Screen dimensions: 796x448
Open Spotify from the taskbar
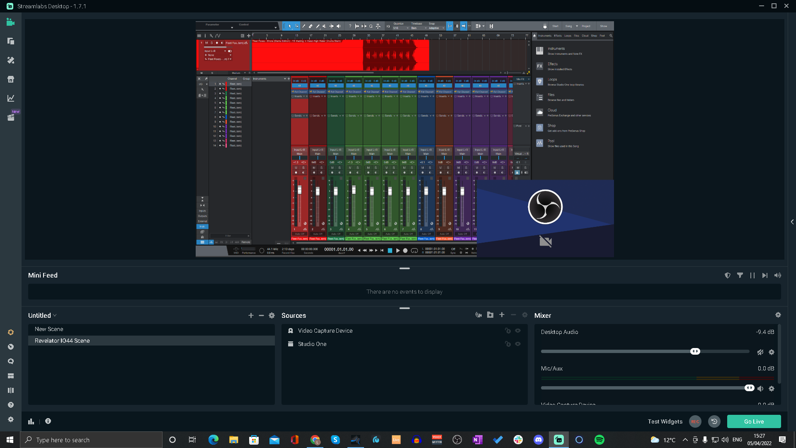point(599,440)
